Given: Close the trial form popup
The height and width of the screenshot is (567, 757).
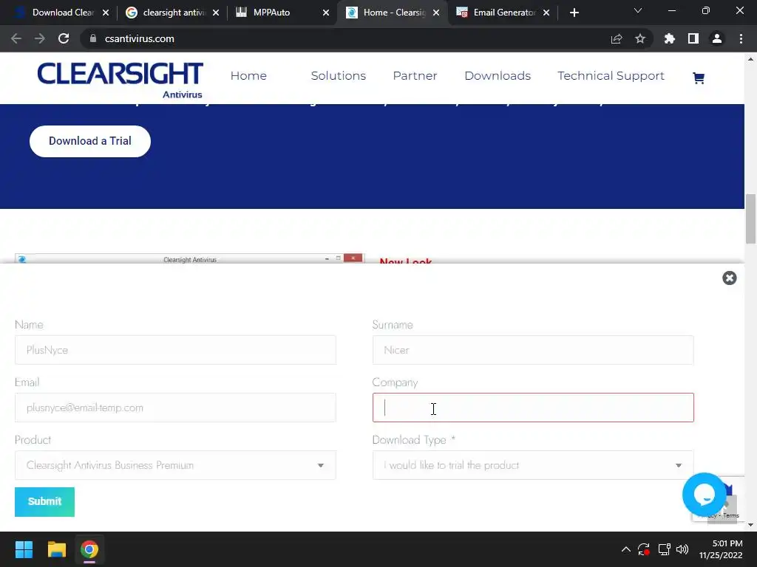Looking at the screenshot, I should pyautogui.click(x=729, y=278).
